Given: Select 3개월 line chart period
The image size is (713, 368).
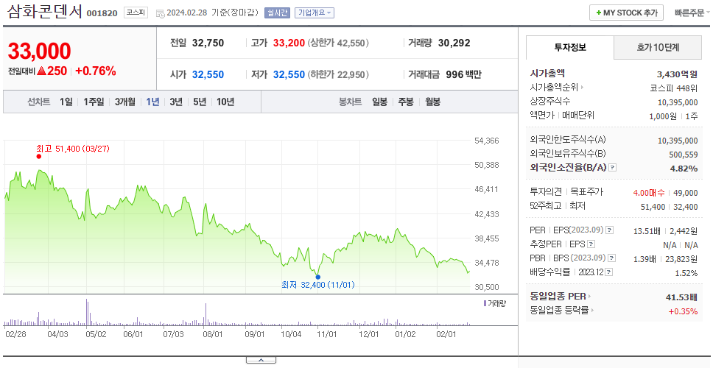Looking at the screenshot, I should (x=125, y=102).
